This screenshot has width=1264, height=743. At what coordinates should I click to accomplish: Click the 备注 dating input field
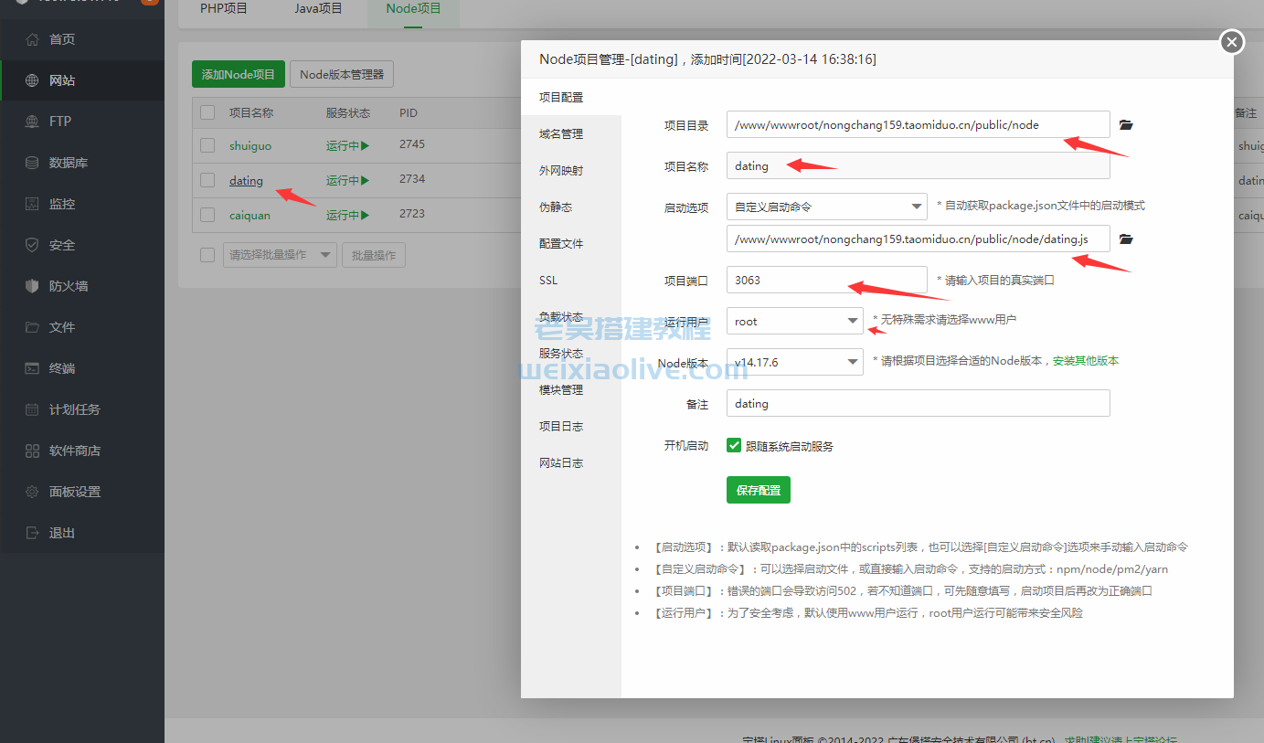[x=919, y=403]
